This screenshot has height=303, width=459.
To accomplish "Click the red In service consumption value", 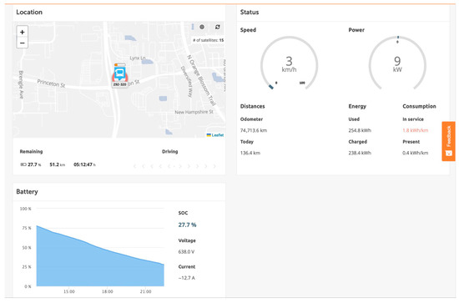I will click(415, 130).
